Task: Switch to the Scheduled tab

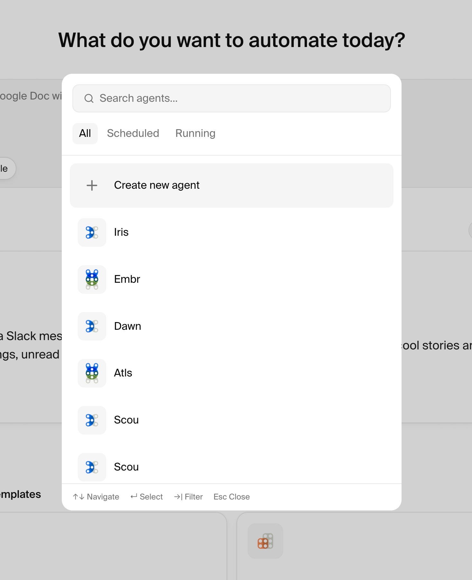Action: point(133,133)
